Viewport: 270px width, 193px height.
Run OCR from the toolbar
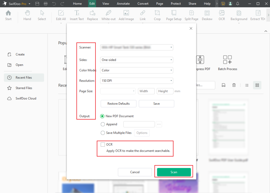pos(221,15)
